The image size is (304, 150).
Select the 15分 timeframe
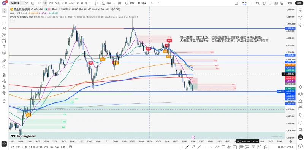pos(51,3)
